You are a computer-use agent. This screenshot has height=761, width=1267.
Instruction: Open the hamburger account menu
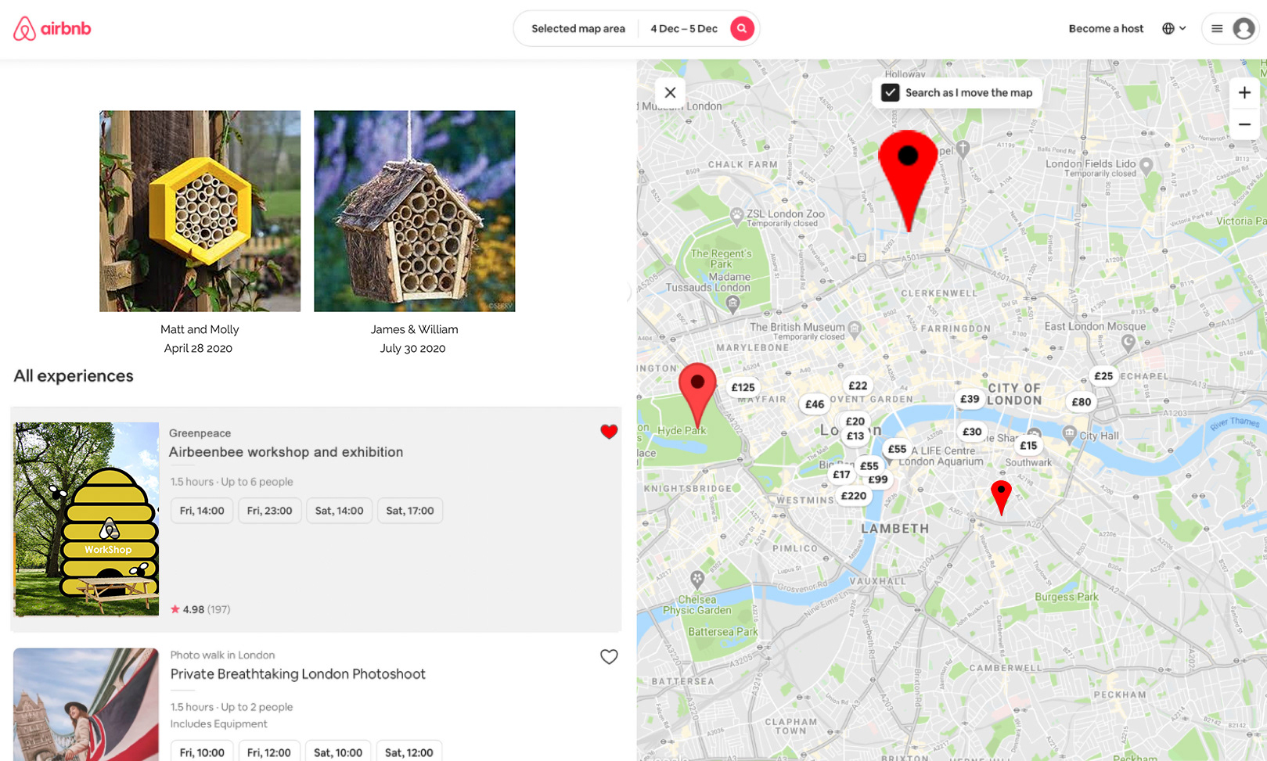pos(1217,29)
